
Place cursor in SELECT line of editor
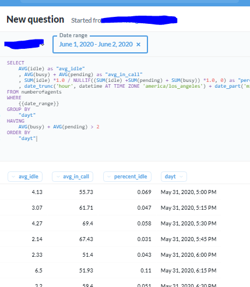click(x=16, y=63)
